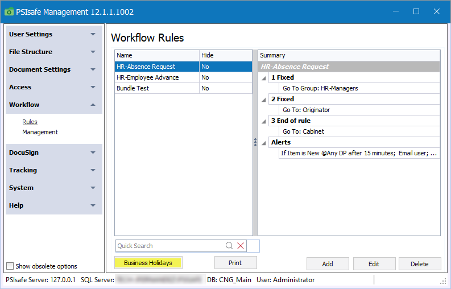
Task: Sort by the Name column header
Action: (157, 55)
